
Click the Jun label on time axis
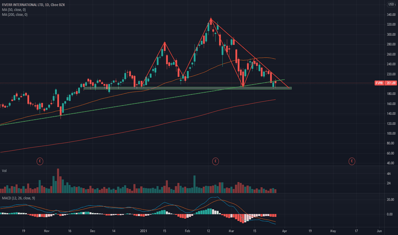pos(379,231)
